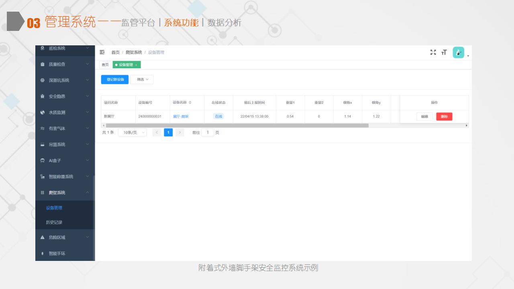Click the 登记新设备 button
The image size is (514, 289).
pyautogui.click(x=115, y=79)
